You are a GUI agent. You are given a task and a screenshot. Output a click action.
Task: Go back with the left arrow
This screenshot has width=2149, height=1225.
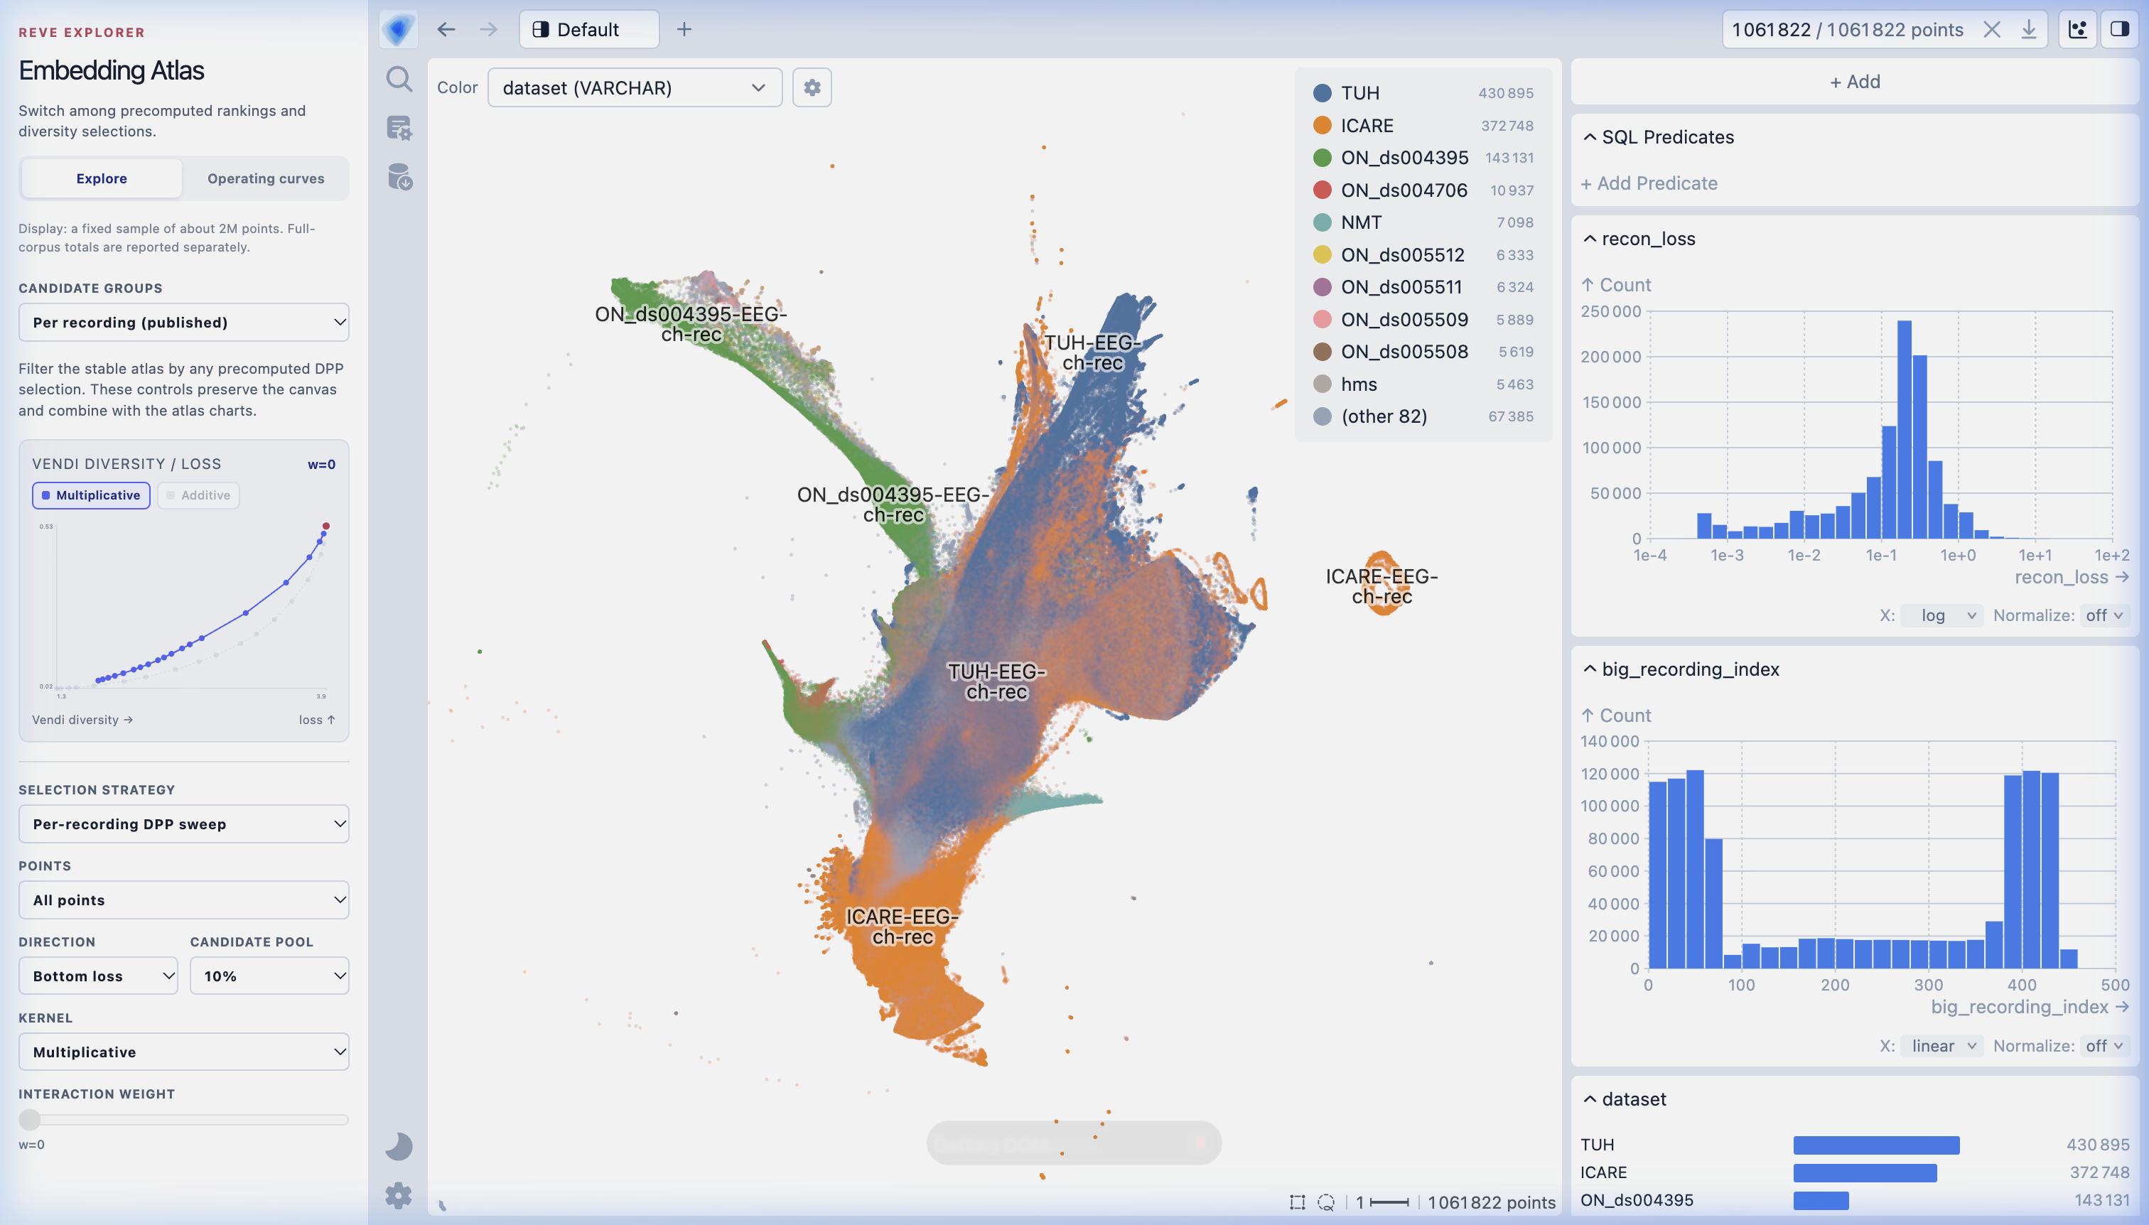(446, 29)
